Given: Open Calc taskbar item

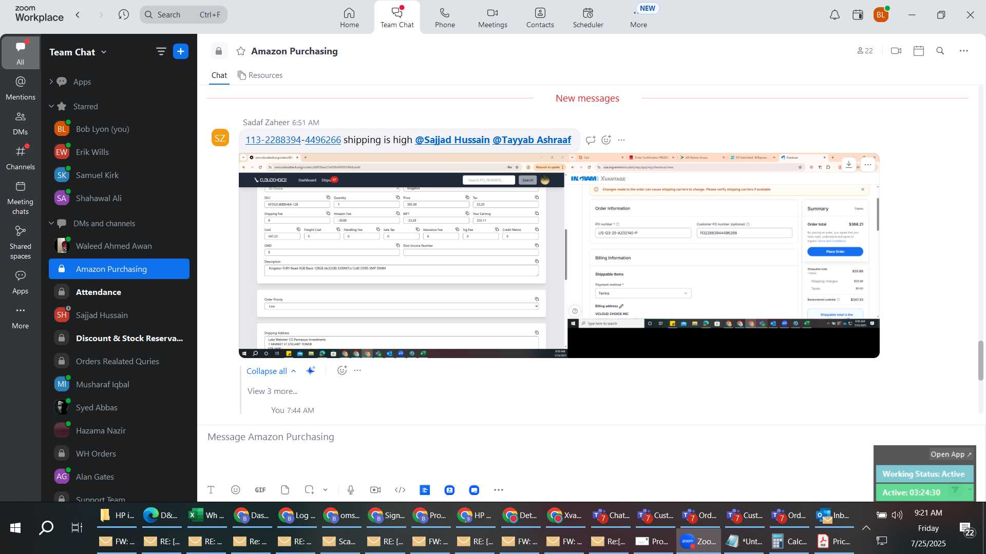Looking at the screenshot, I should tap(791, 541).
